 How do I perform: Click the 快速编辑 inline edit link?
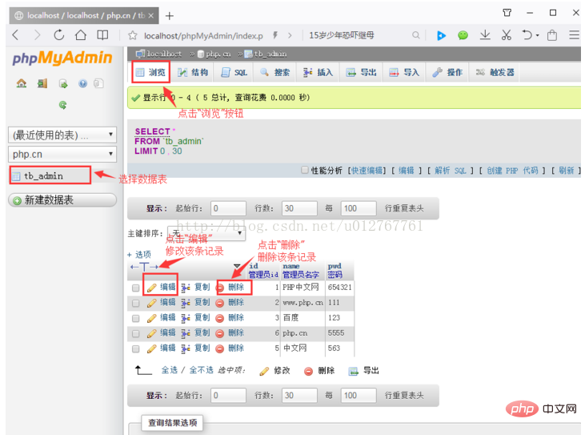(x=367, y=171)
